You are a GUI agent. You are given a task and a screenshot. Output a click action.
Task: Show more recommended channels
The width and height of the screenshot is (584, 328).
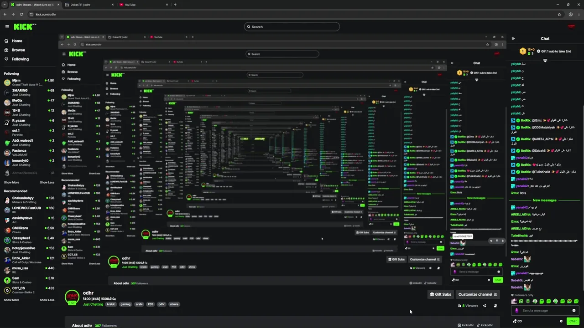[x=11, y=300]
